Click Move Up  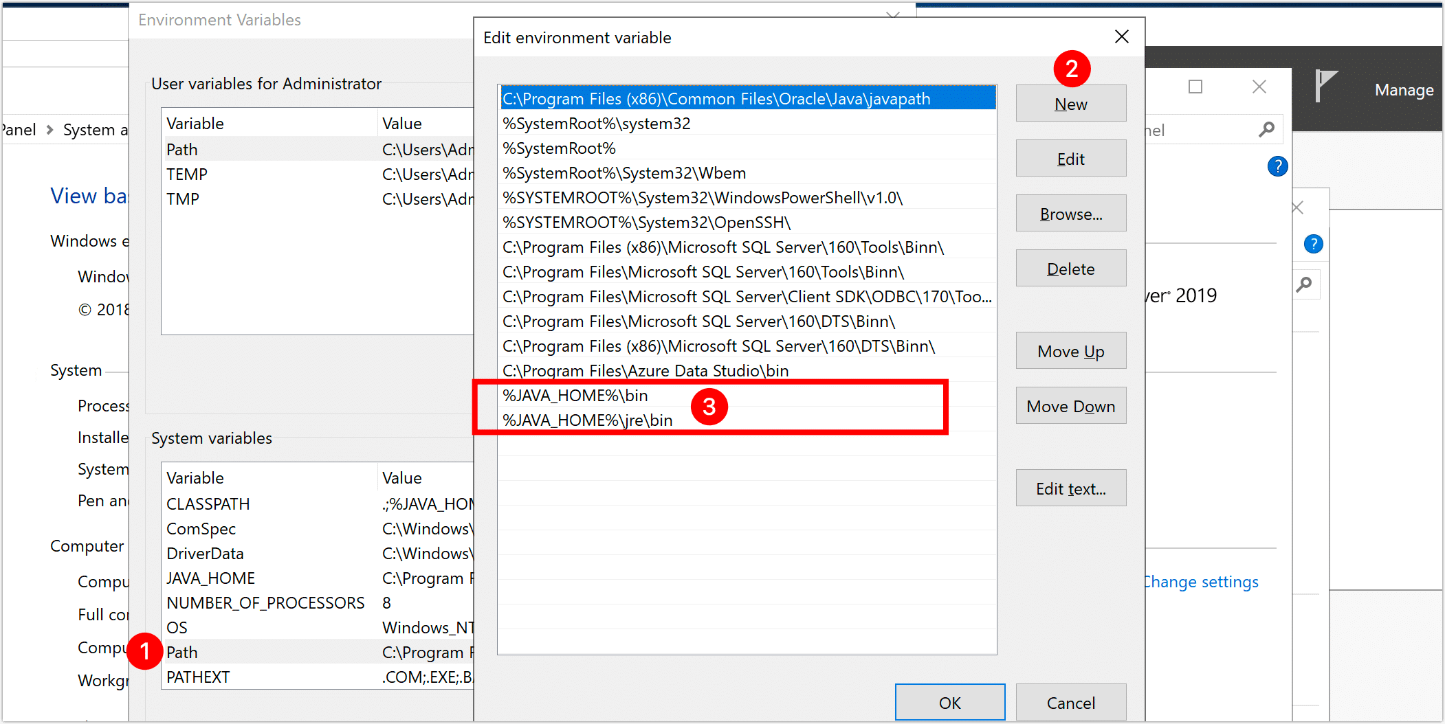(1070, 350)
